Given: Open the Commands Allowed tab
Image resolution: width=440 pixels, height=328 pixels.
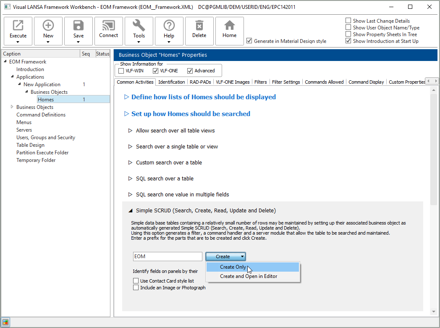Looking at the screenshot, I should [324, 82].
